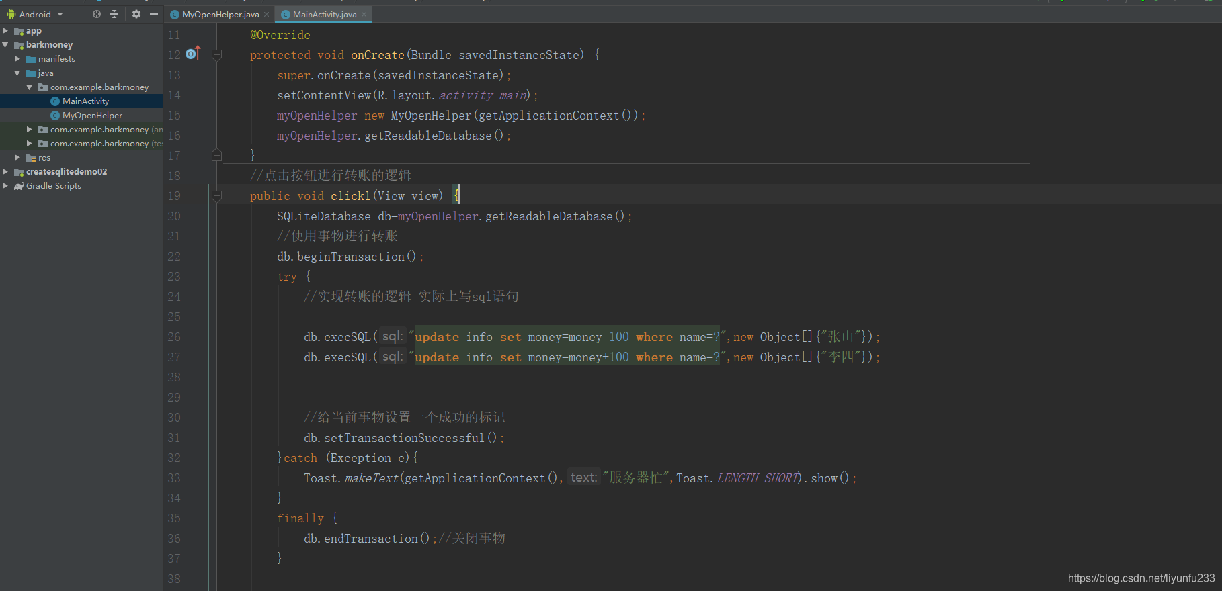This screenshot has width=1222, height=591.
Task: Click the activity_main layout reference
Action: (482, 95)
